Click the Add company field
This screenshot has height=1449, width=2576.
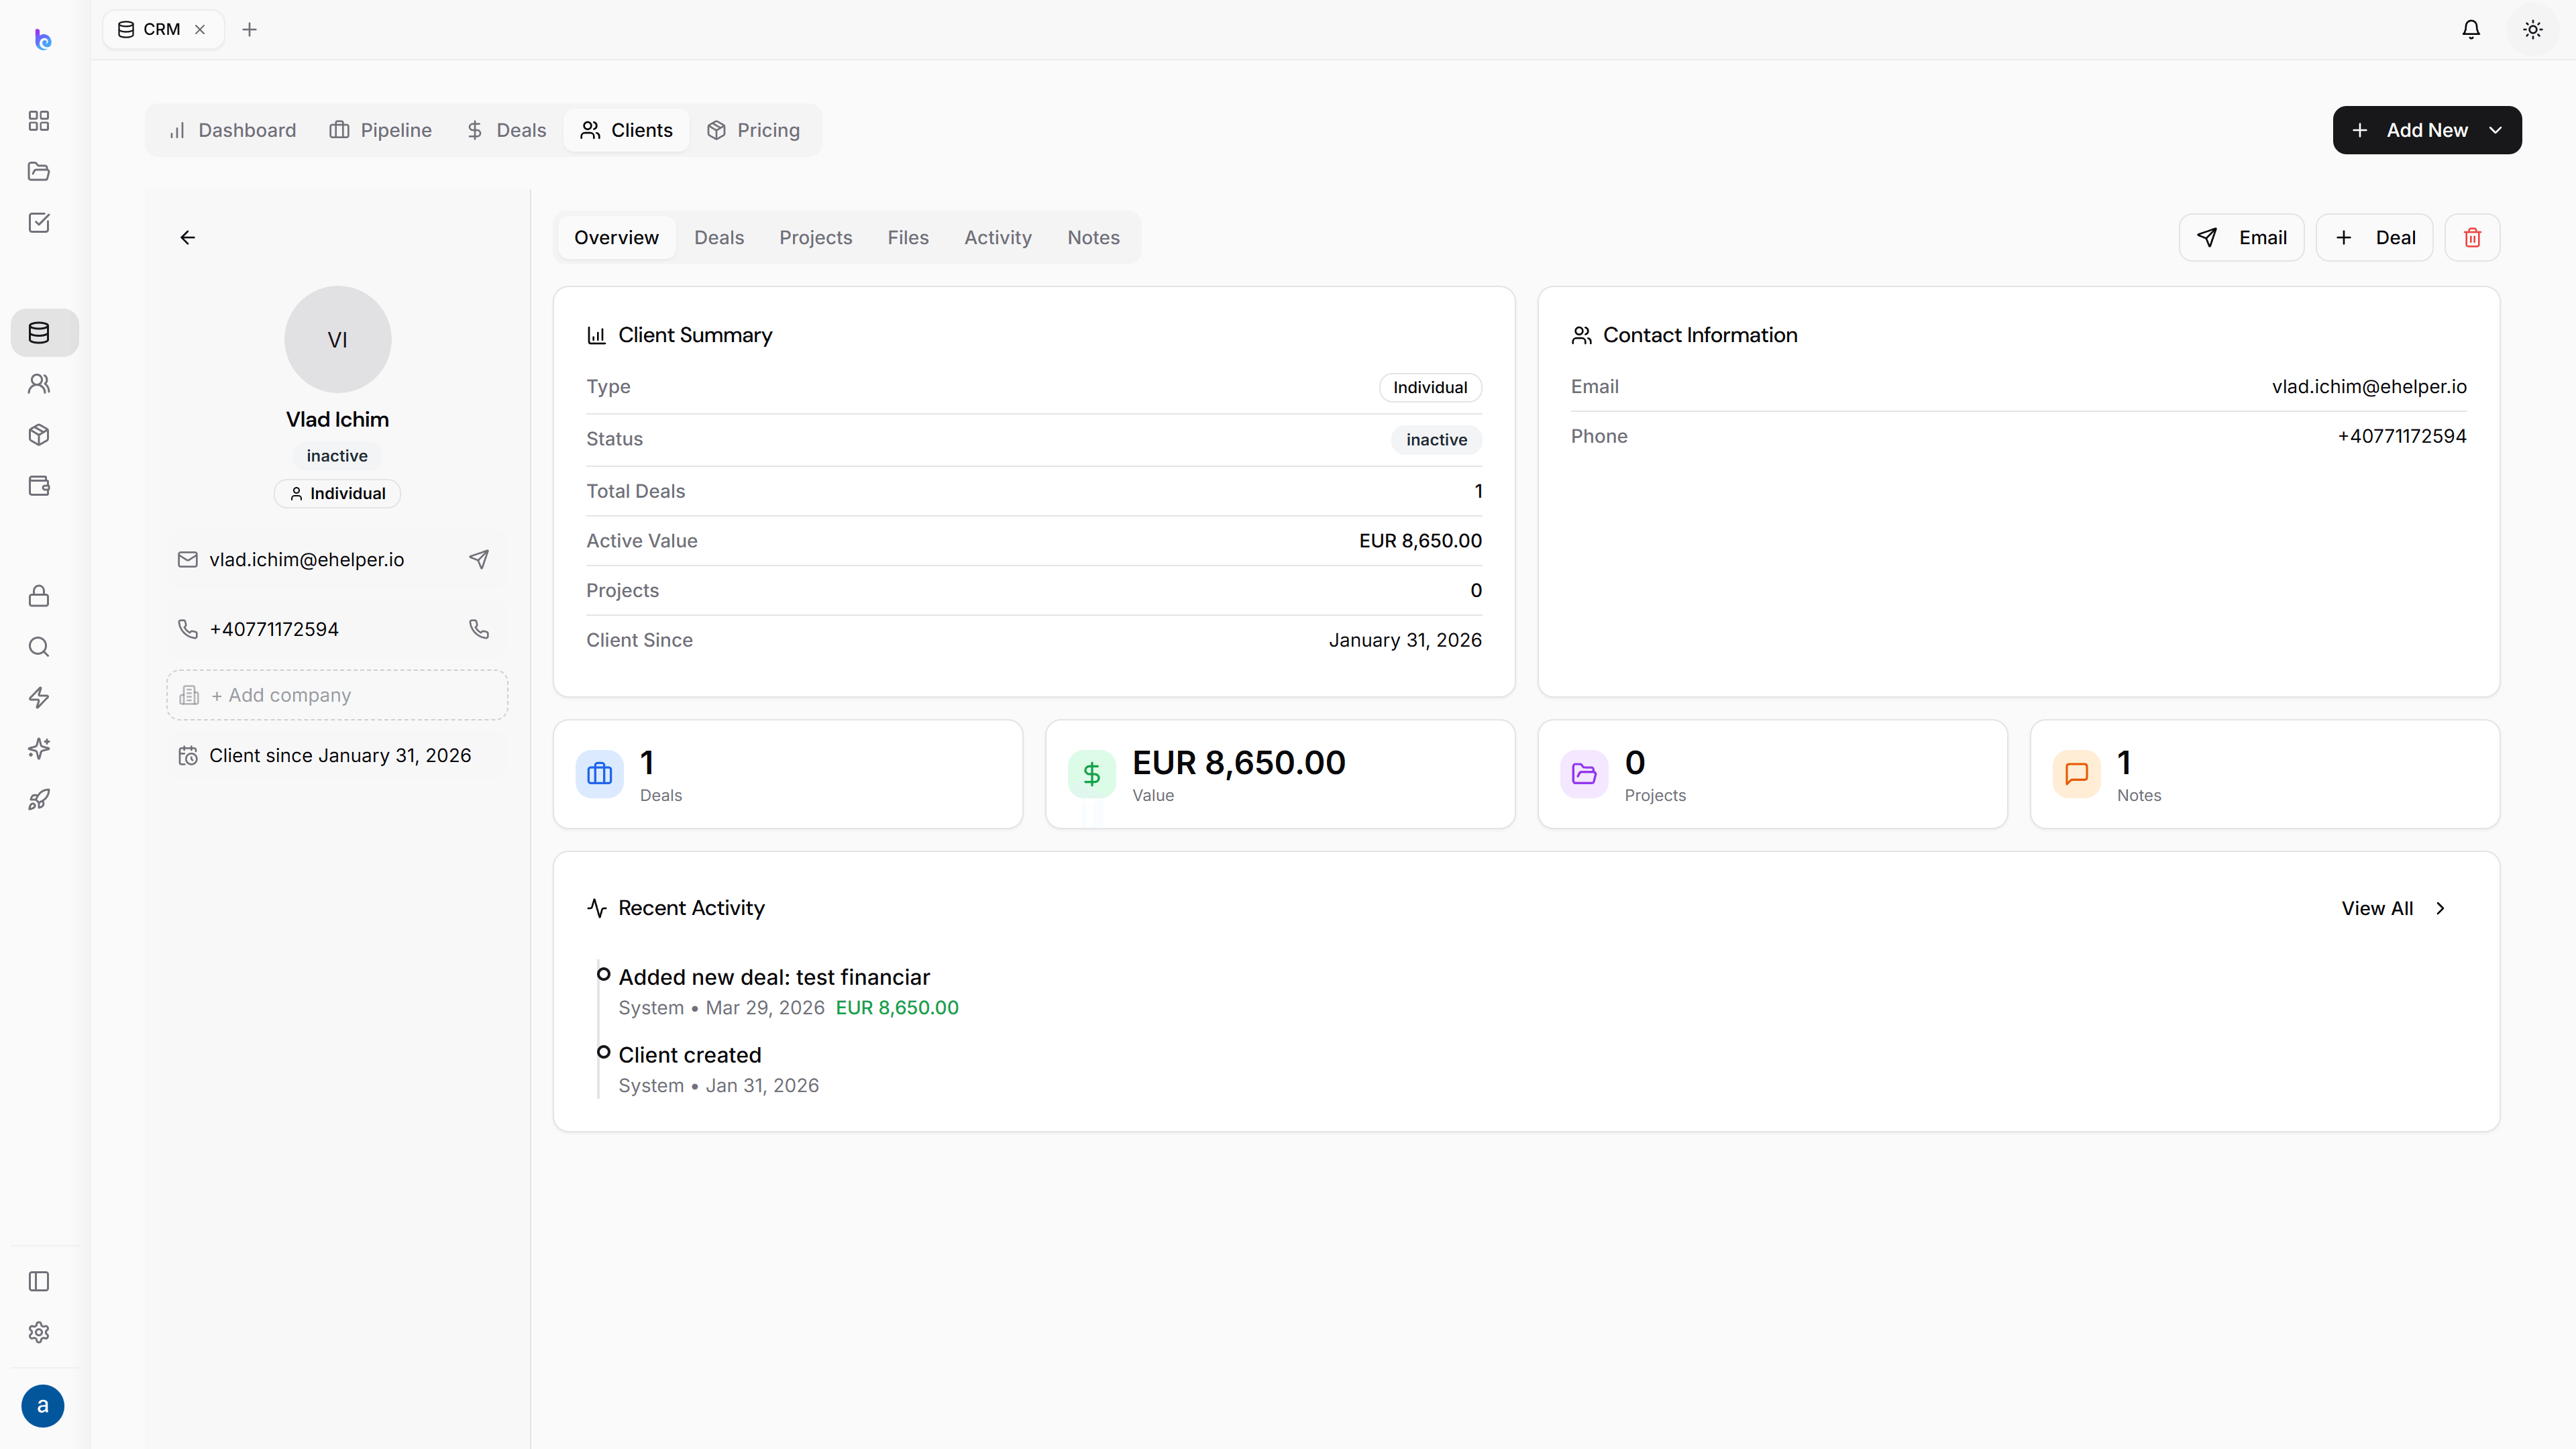(x=337, y=695)
